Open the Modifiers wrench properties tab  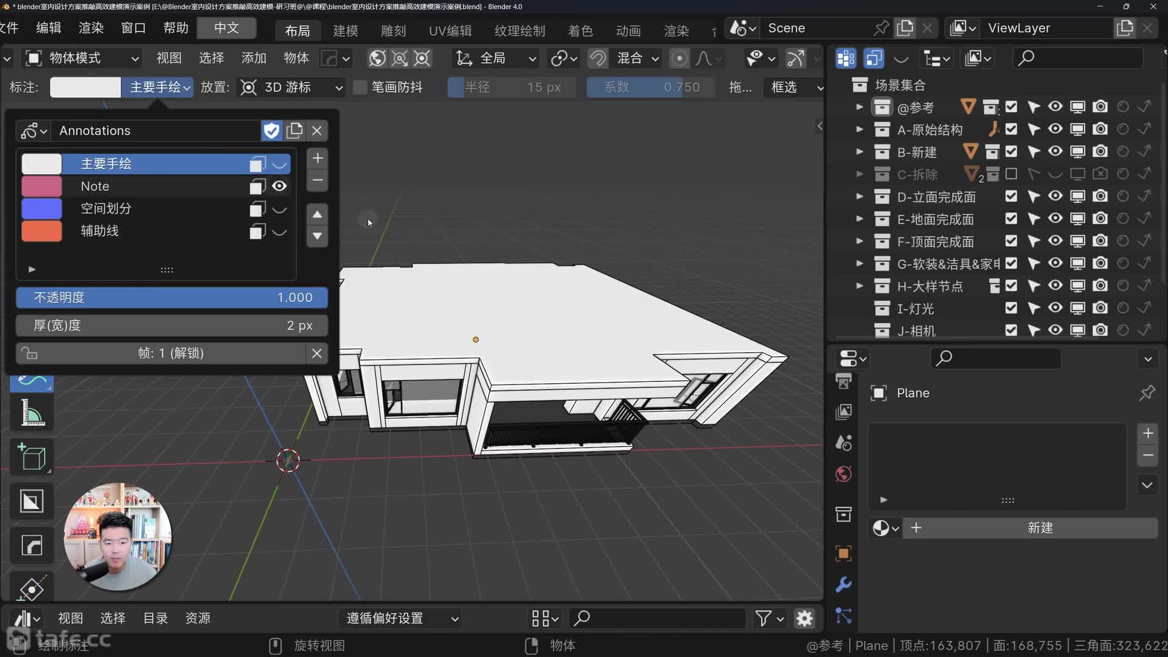[x=843, y=585]
